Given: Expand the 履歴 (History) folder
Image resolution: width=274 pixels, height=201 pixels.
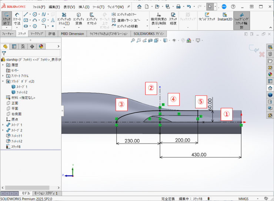Looking at the screenshot, I should [3, 65].
